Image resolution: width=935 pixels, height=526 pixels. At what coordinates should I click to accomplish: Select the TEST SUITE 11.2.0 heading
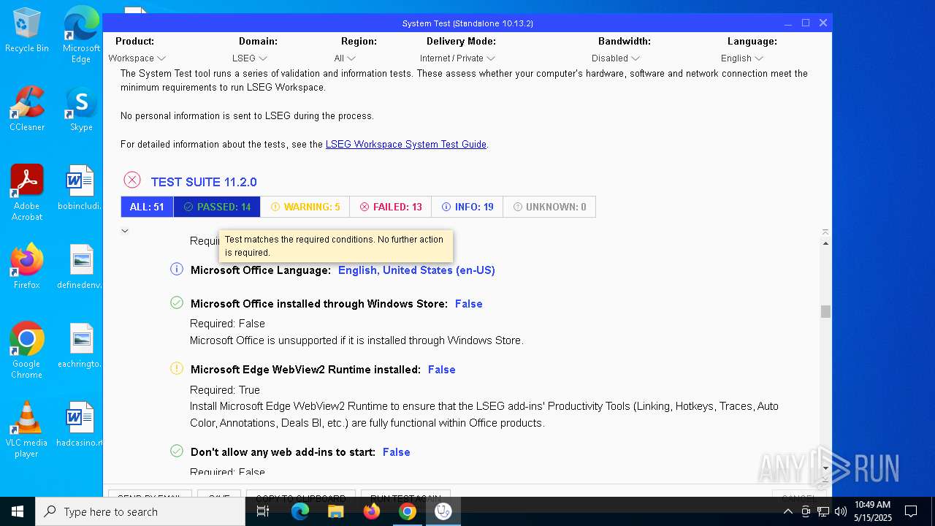click(204, 182)
